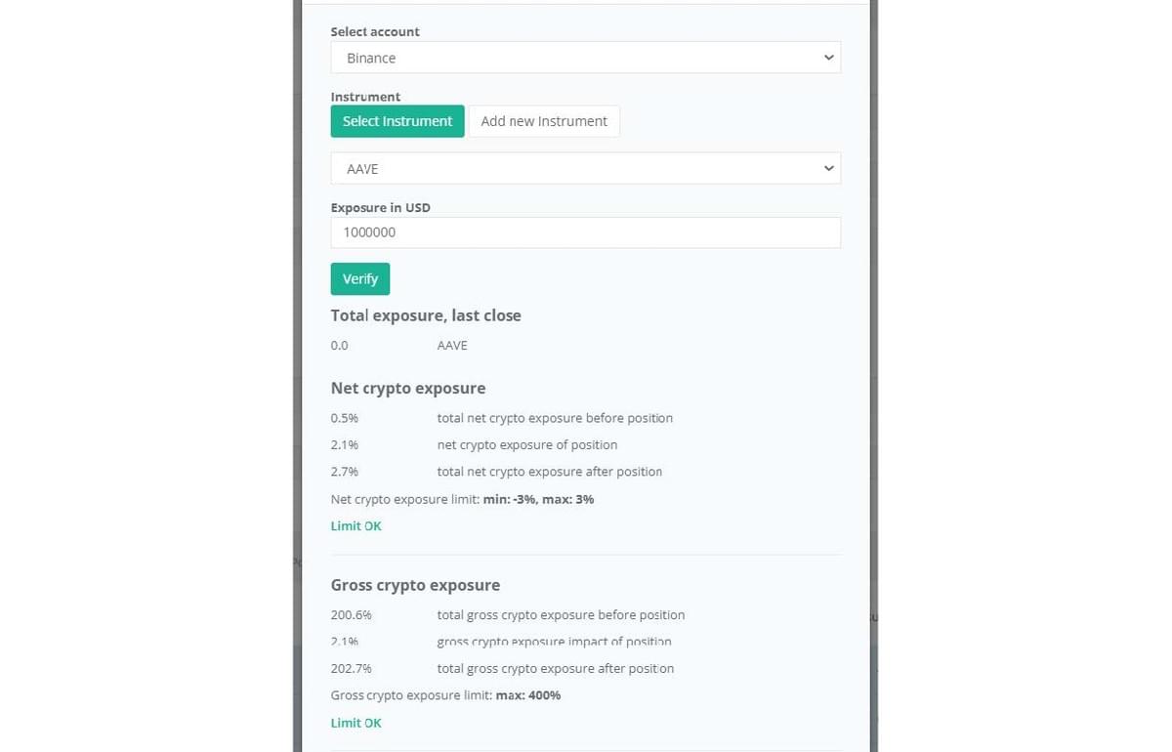This screenshot has height=752, width=1172.
Task: Click the Instrument field label
Action: point(365,97)
